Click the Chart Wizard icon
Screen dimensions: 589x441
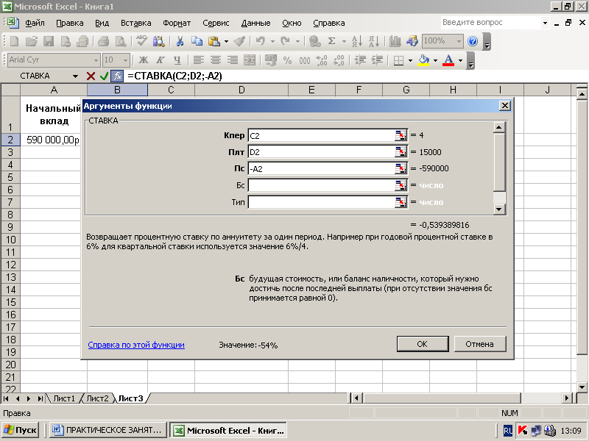pyautogui.click(x=395, y=41)
